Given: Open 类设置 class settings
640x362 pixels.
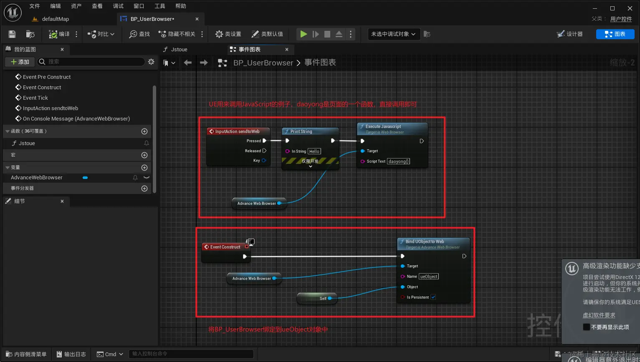Looking at the screenshot, I should tap(228, 34).
